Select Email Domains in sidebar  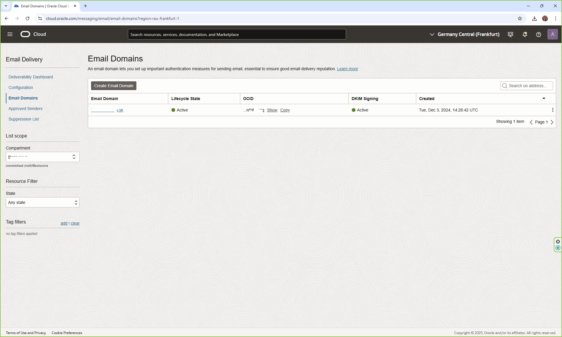(23, 98)
